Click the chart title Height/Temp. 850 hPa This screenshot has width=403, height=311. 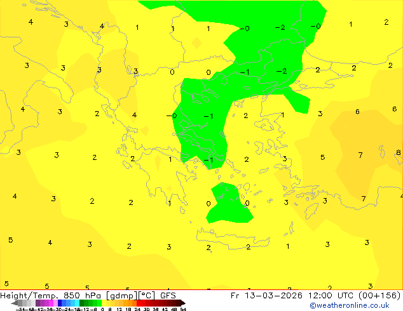click(51, 296)
